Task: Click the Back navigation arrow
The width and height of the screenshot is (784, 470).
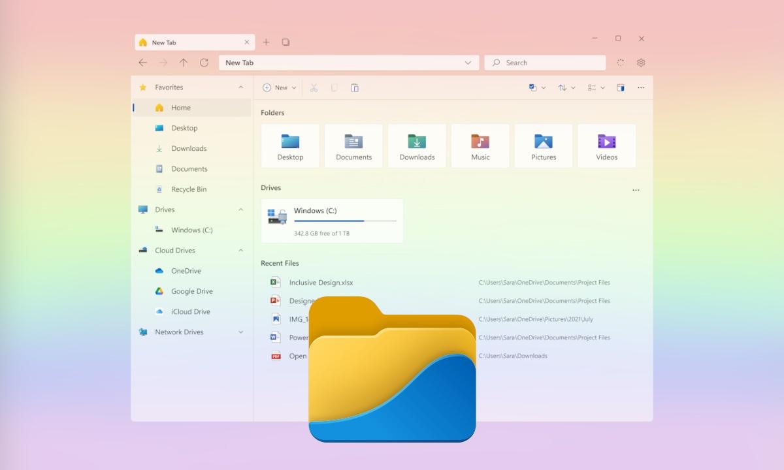Action: point(142,62)
